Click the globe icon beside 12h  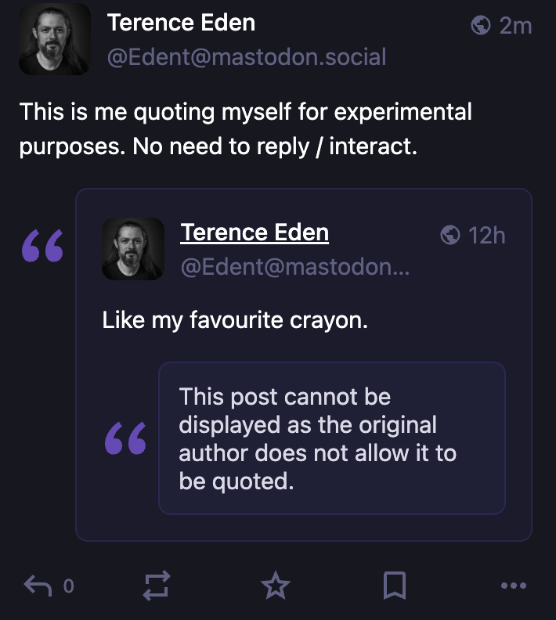coord(450,234)
